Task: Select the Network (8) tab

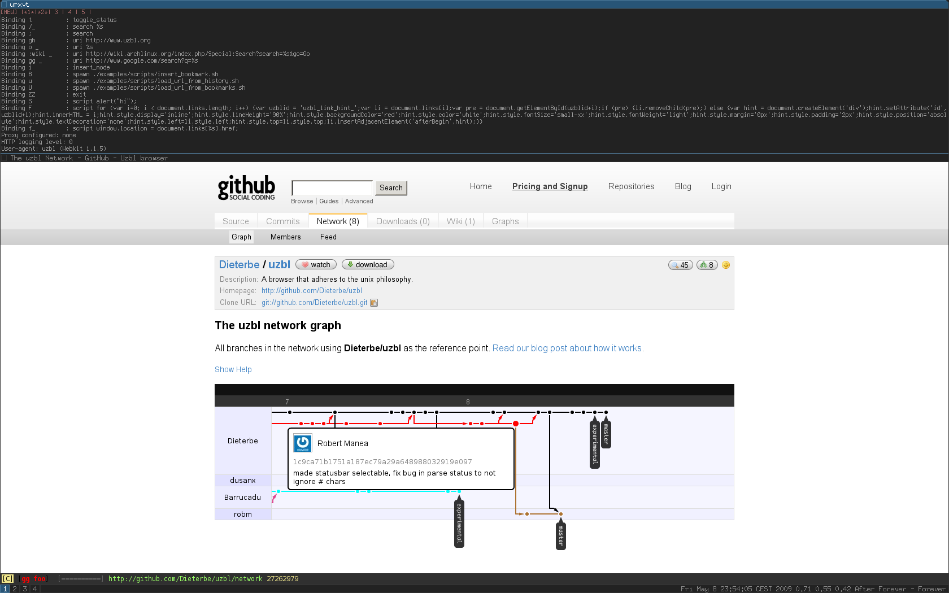Action: pyautogui.click(x=338, y=221)
